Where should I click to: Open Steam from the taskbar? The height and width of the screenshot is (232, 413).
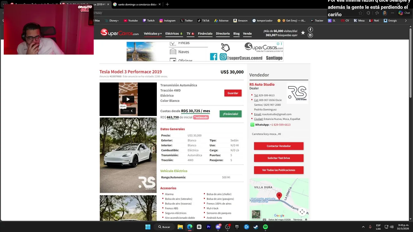pos(256,227)
